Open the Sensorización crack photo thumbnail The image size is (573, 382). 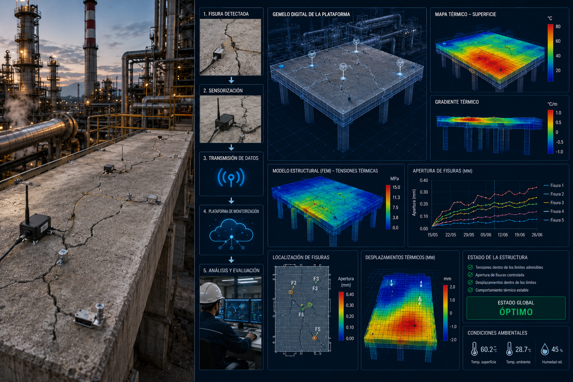click(230, 119)
